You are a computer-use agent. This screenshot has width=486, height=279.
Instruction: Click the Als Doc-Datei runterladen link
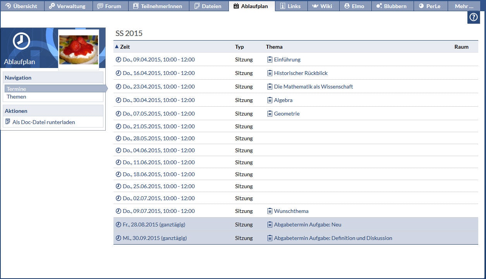43,122
